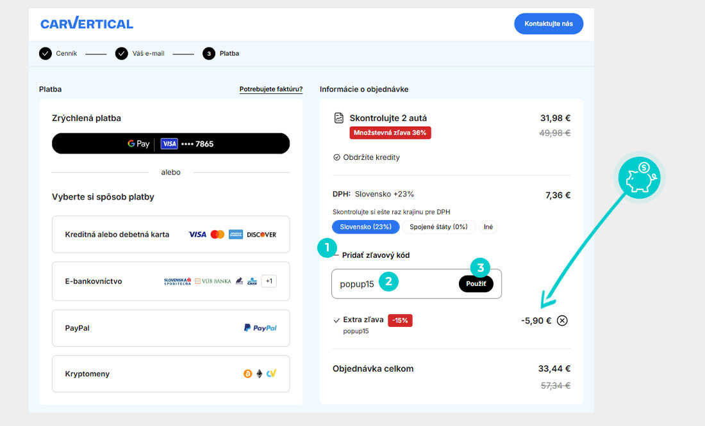Click Skontrolujte 2 autá heading

(388, 118)
